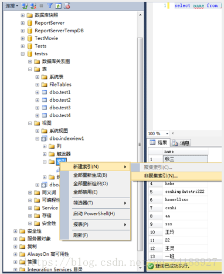Click the dbo.test1 table icon

coord(45,92)
